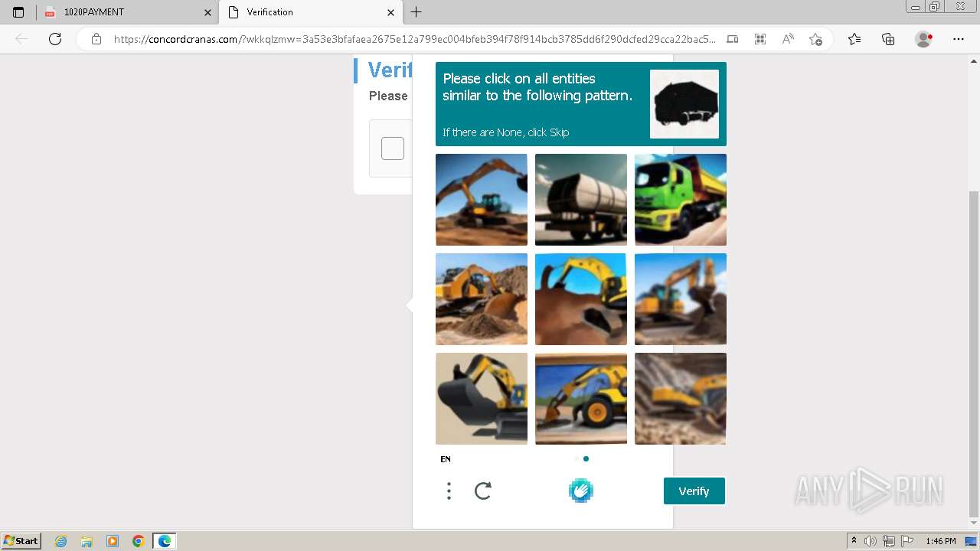Select the excavator on blue sky tile in top row
This screenshot has height=551, width=980.
point(482,200)
